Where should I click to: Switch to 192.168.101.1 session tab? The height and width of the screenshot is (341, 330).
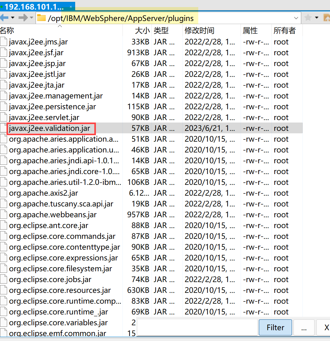[x=37, y=7]
